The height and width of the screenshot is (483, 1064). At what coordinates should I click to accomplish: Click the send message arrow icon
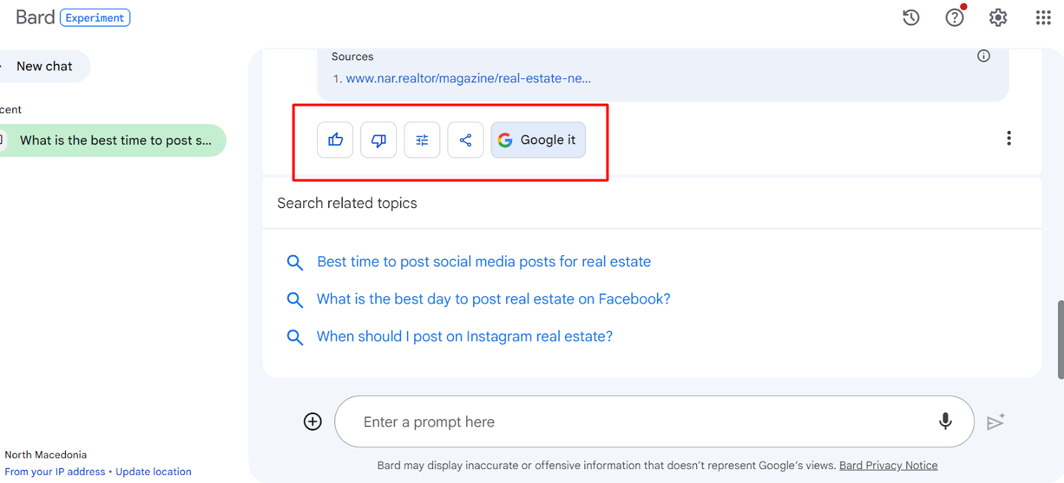[996, 422]
